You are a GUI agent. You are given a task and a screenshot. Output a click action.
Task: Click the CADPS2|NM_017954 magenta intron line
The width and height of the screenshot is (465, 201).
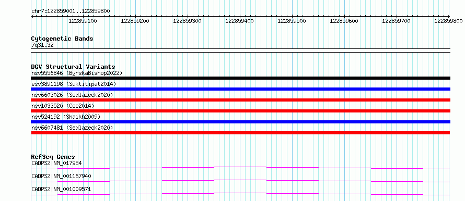click(x=240, y=168)
